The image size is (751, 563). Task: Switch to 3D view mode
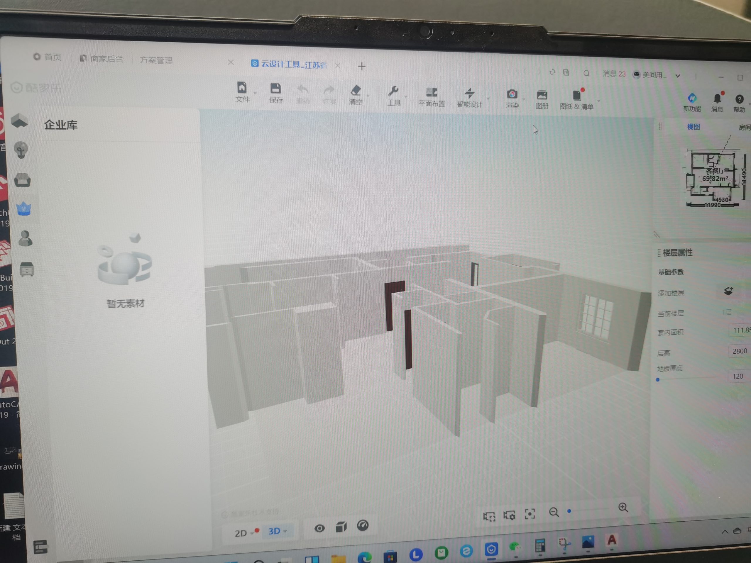point(274,531)
